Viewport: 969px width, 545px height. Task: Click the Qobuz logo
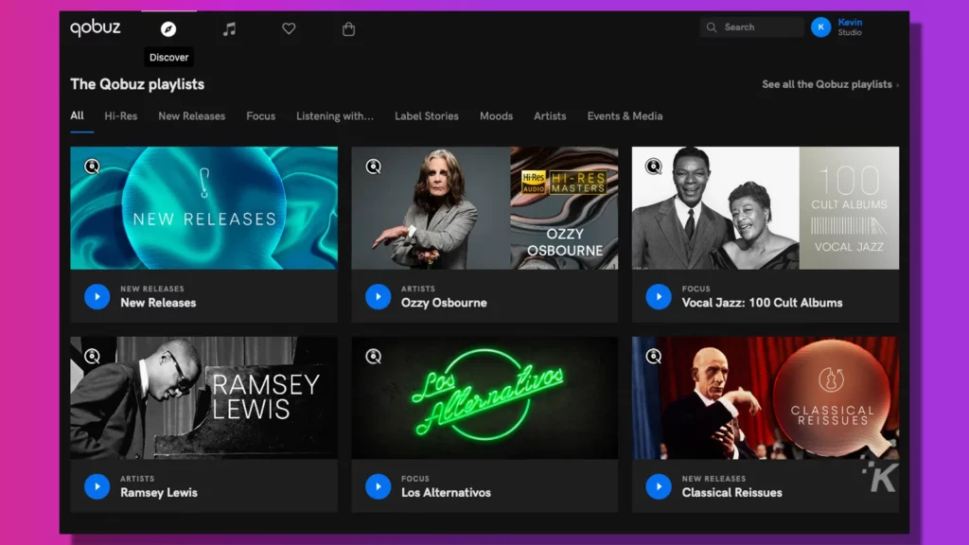[96, 27]
